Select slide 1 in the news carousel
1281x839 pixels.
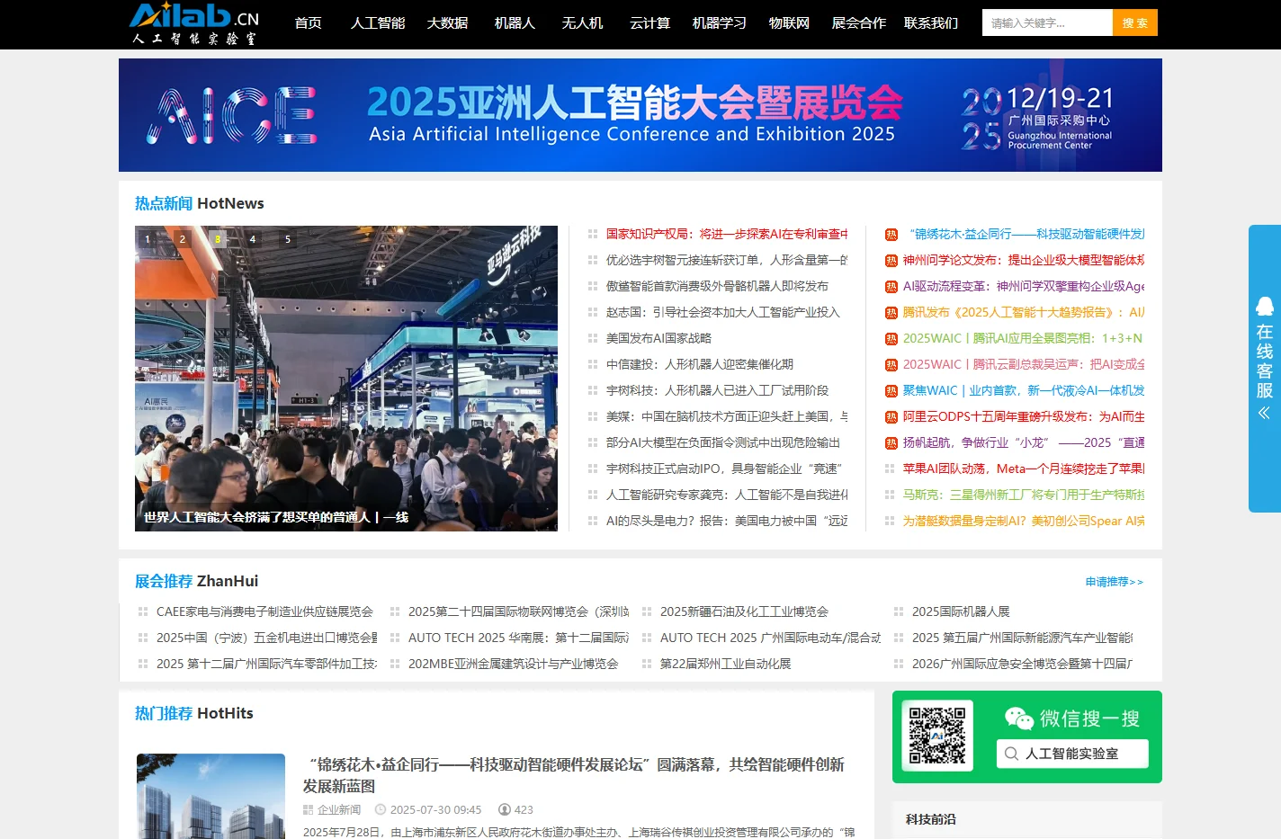(148, 239)
